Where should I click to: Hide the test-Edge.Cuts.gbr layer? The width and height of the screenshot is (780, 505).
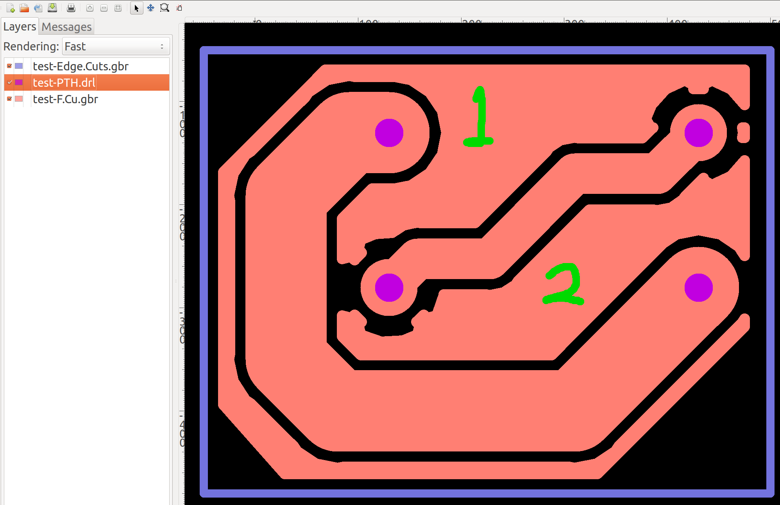tap(9, 66)
